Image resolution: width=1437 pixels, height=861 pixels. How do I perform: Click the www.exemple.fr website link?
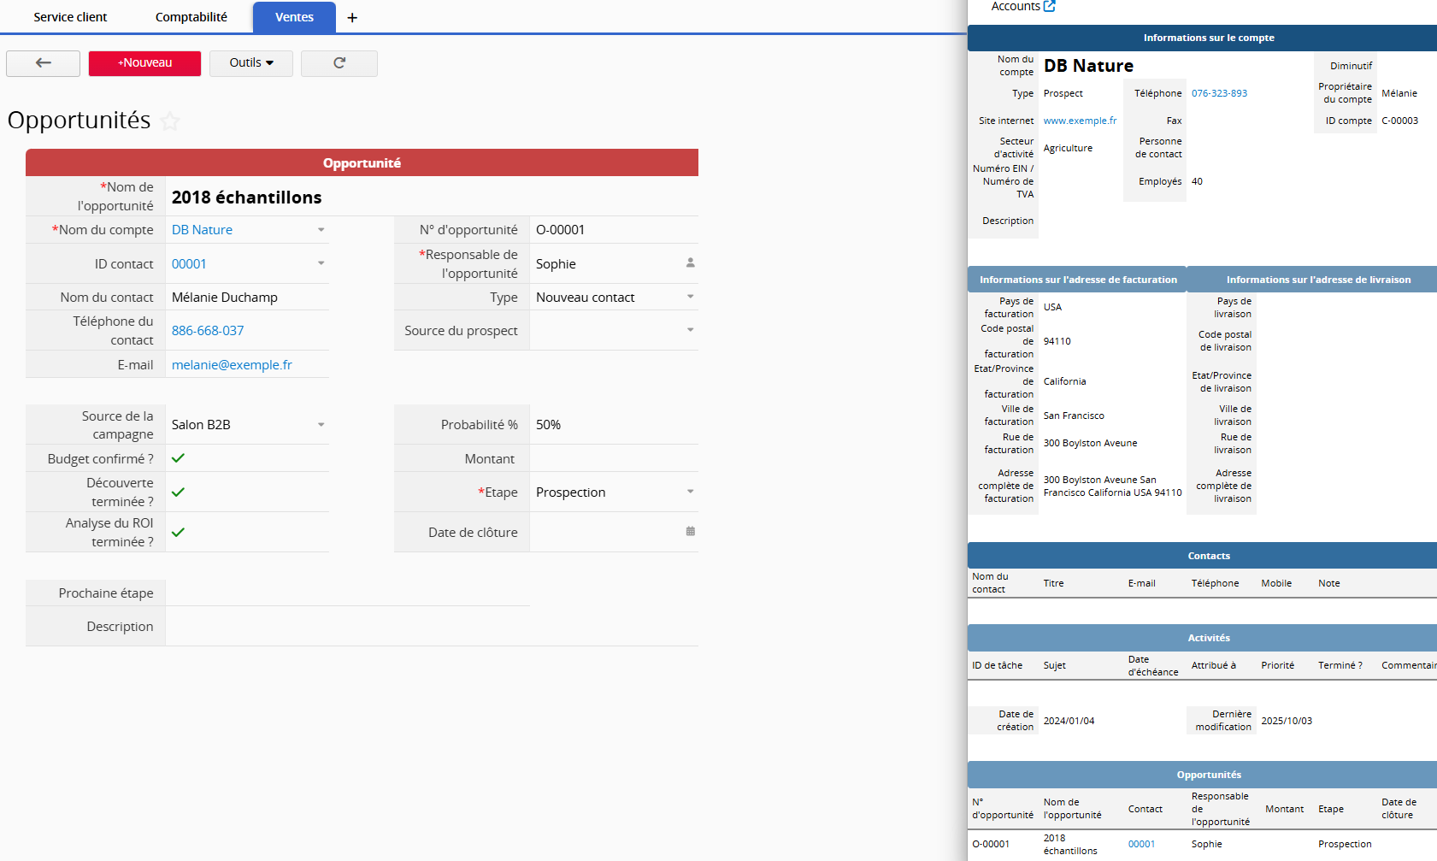tap(1080, 121)
